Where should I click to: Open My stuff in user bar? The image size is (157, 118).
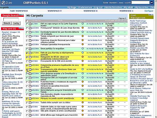click(x=128, y=7)
